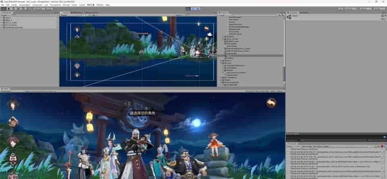
Task: Expand the first scene entry in the Hierarchy
Action: 2,18
